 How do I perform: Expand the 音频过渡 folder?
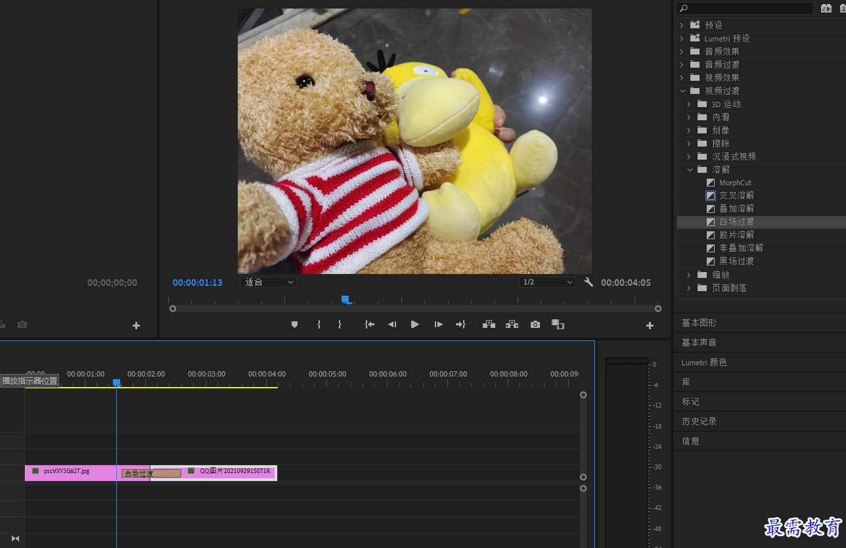point(682,64)
